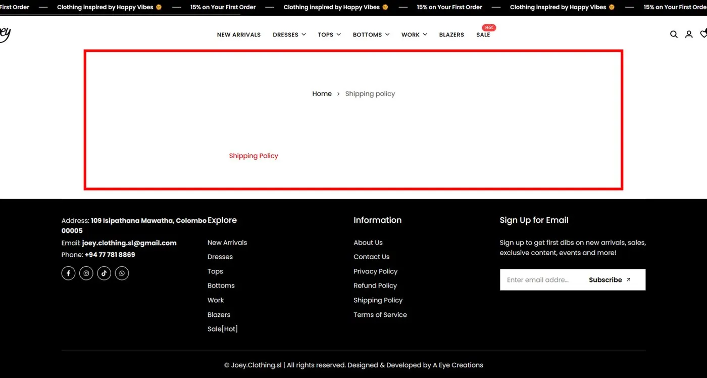Open Dresses in Explore footer list
This screenshot has width=707, height=378.
220,257
